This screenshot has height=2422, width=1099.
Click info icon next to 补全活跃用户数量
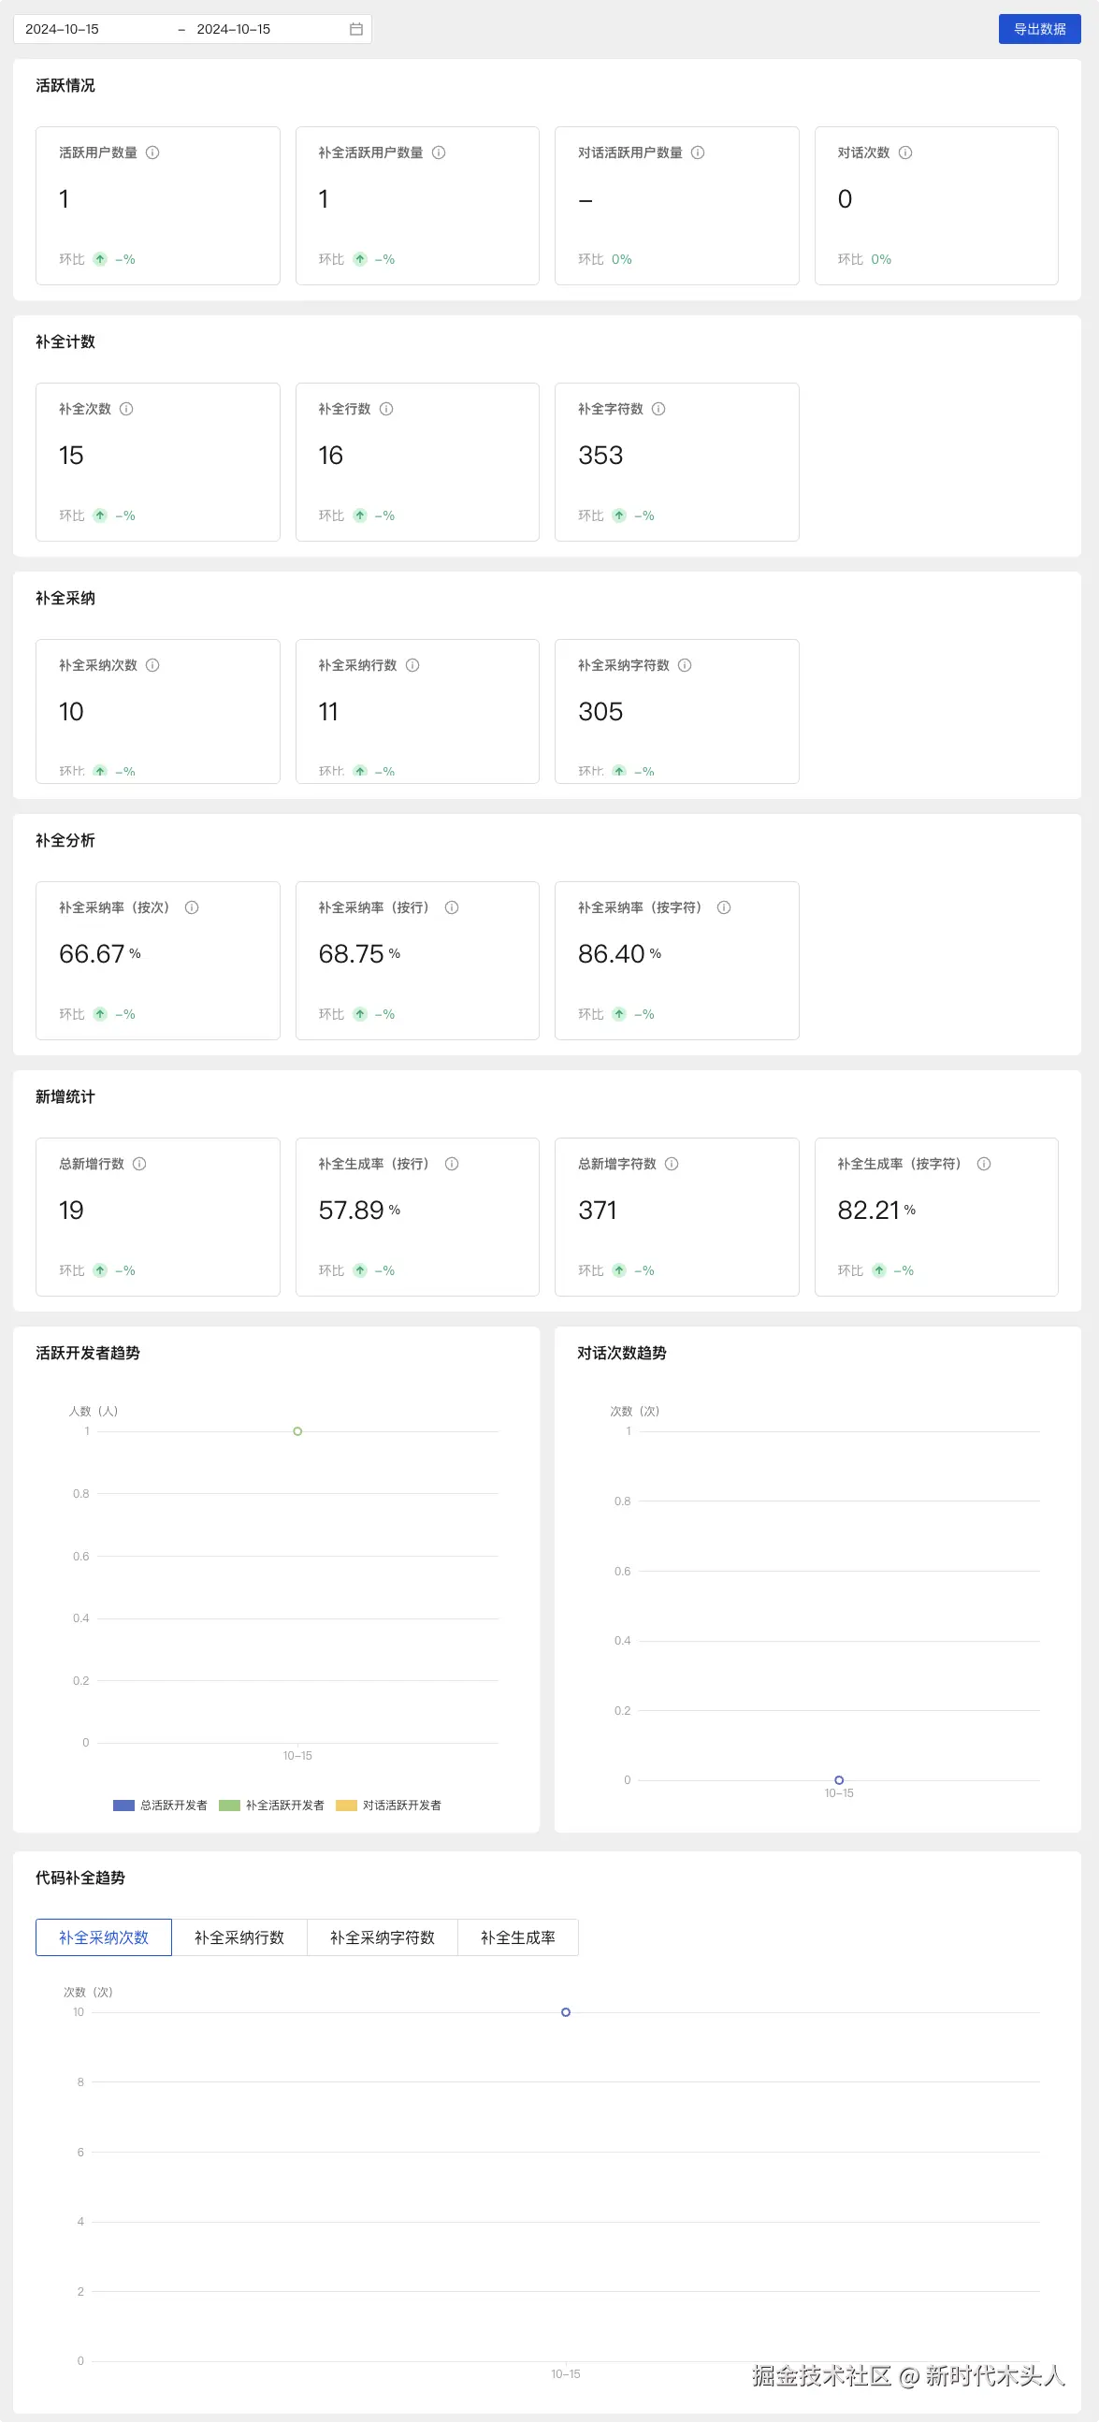438,152
